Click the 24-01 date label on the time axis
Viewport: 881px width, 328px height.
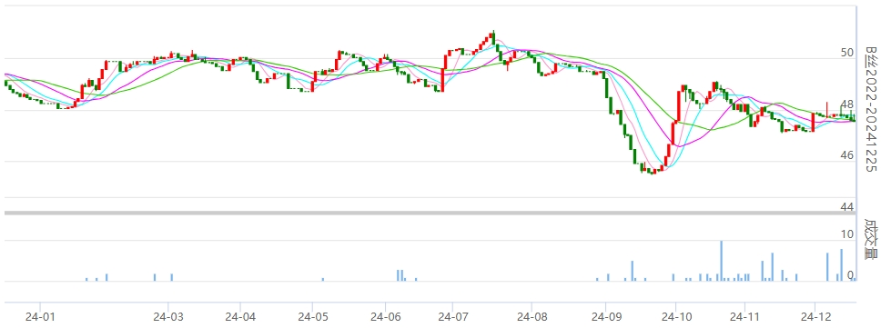[40, 317]
